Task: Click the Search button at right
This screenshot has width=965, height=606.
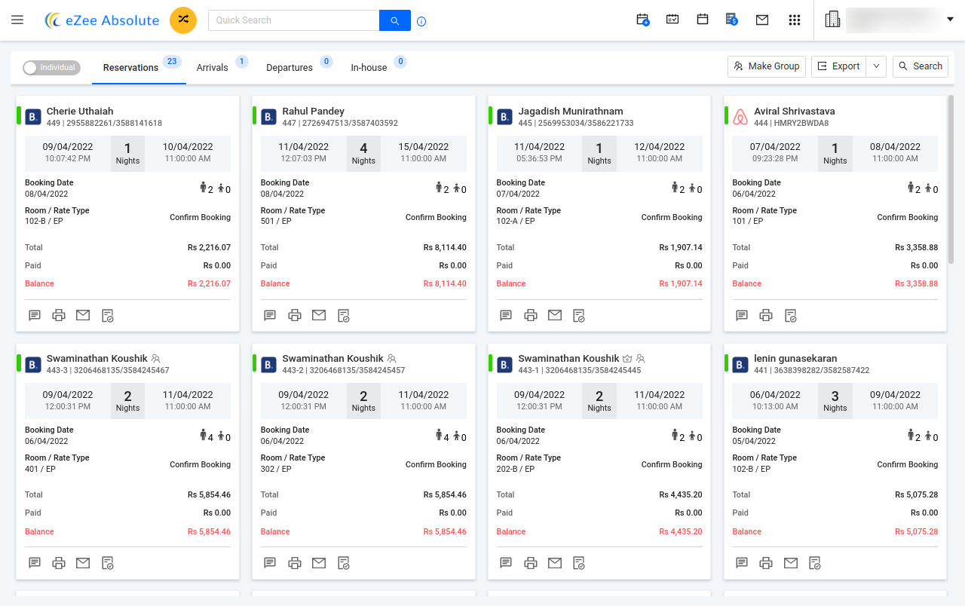Action: 920,66
